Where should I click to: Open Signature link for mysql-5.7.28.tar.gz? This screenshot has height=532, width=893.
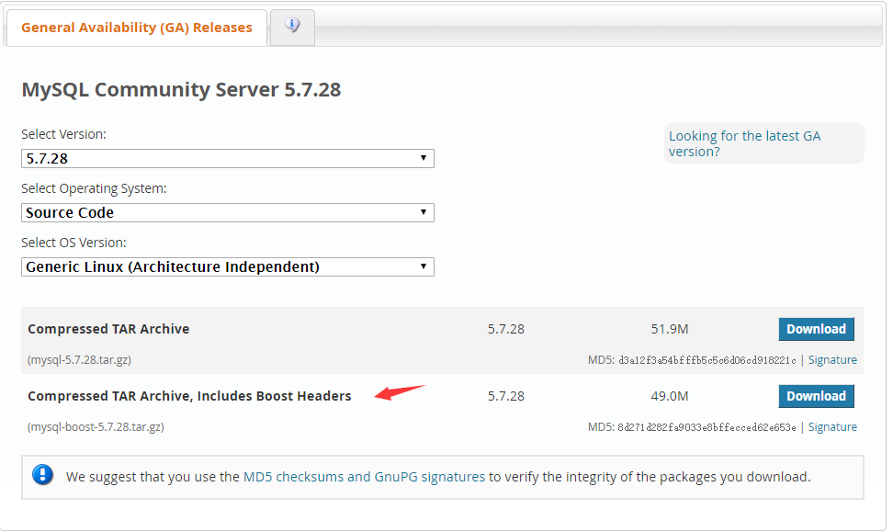click(832, 360)
